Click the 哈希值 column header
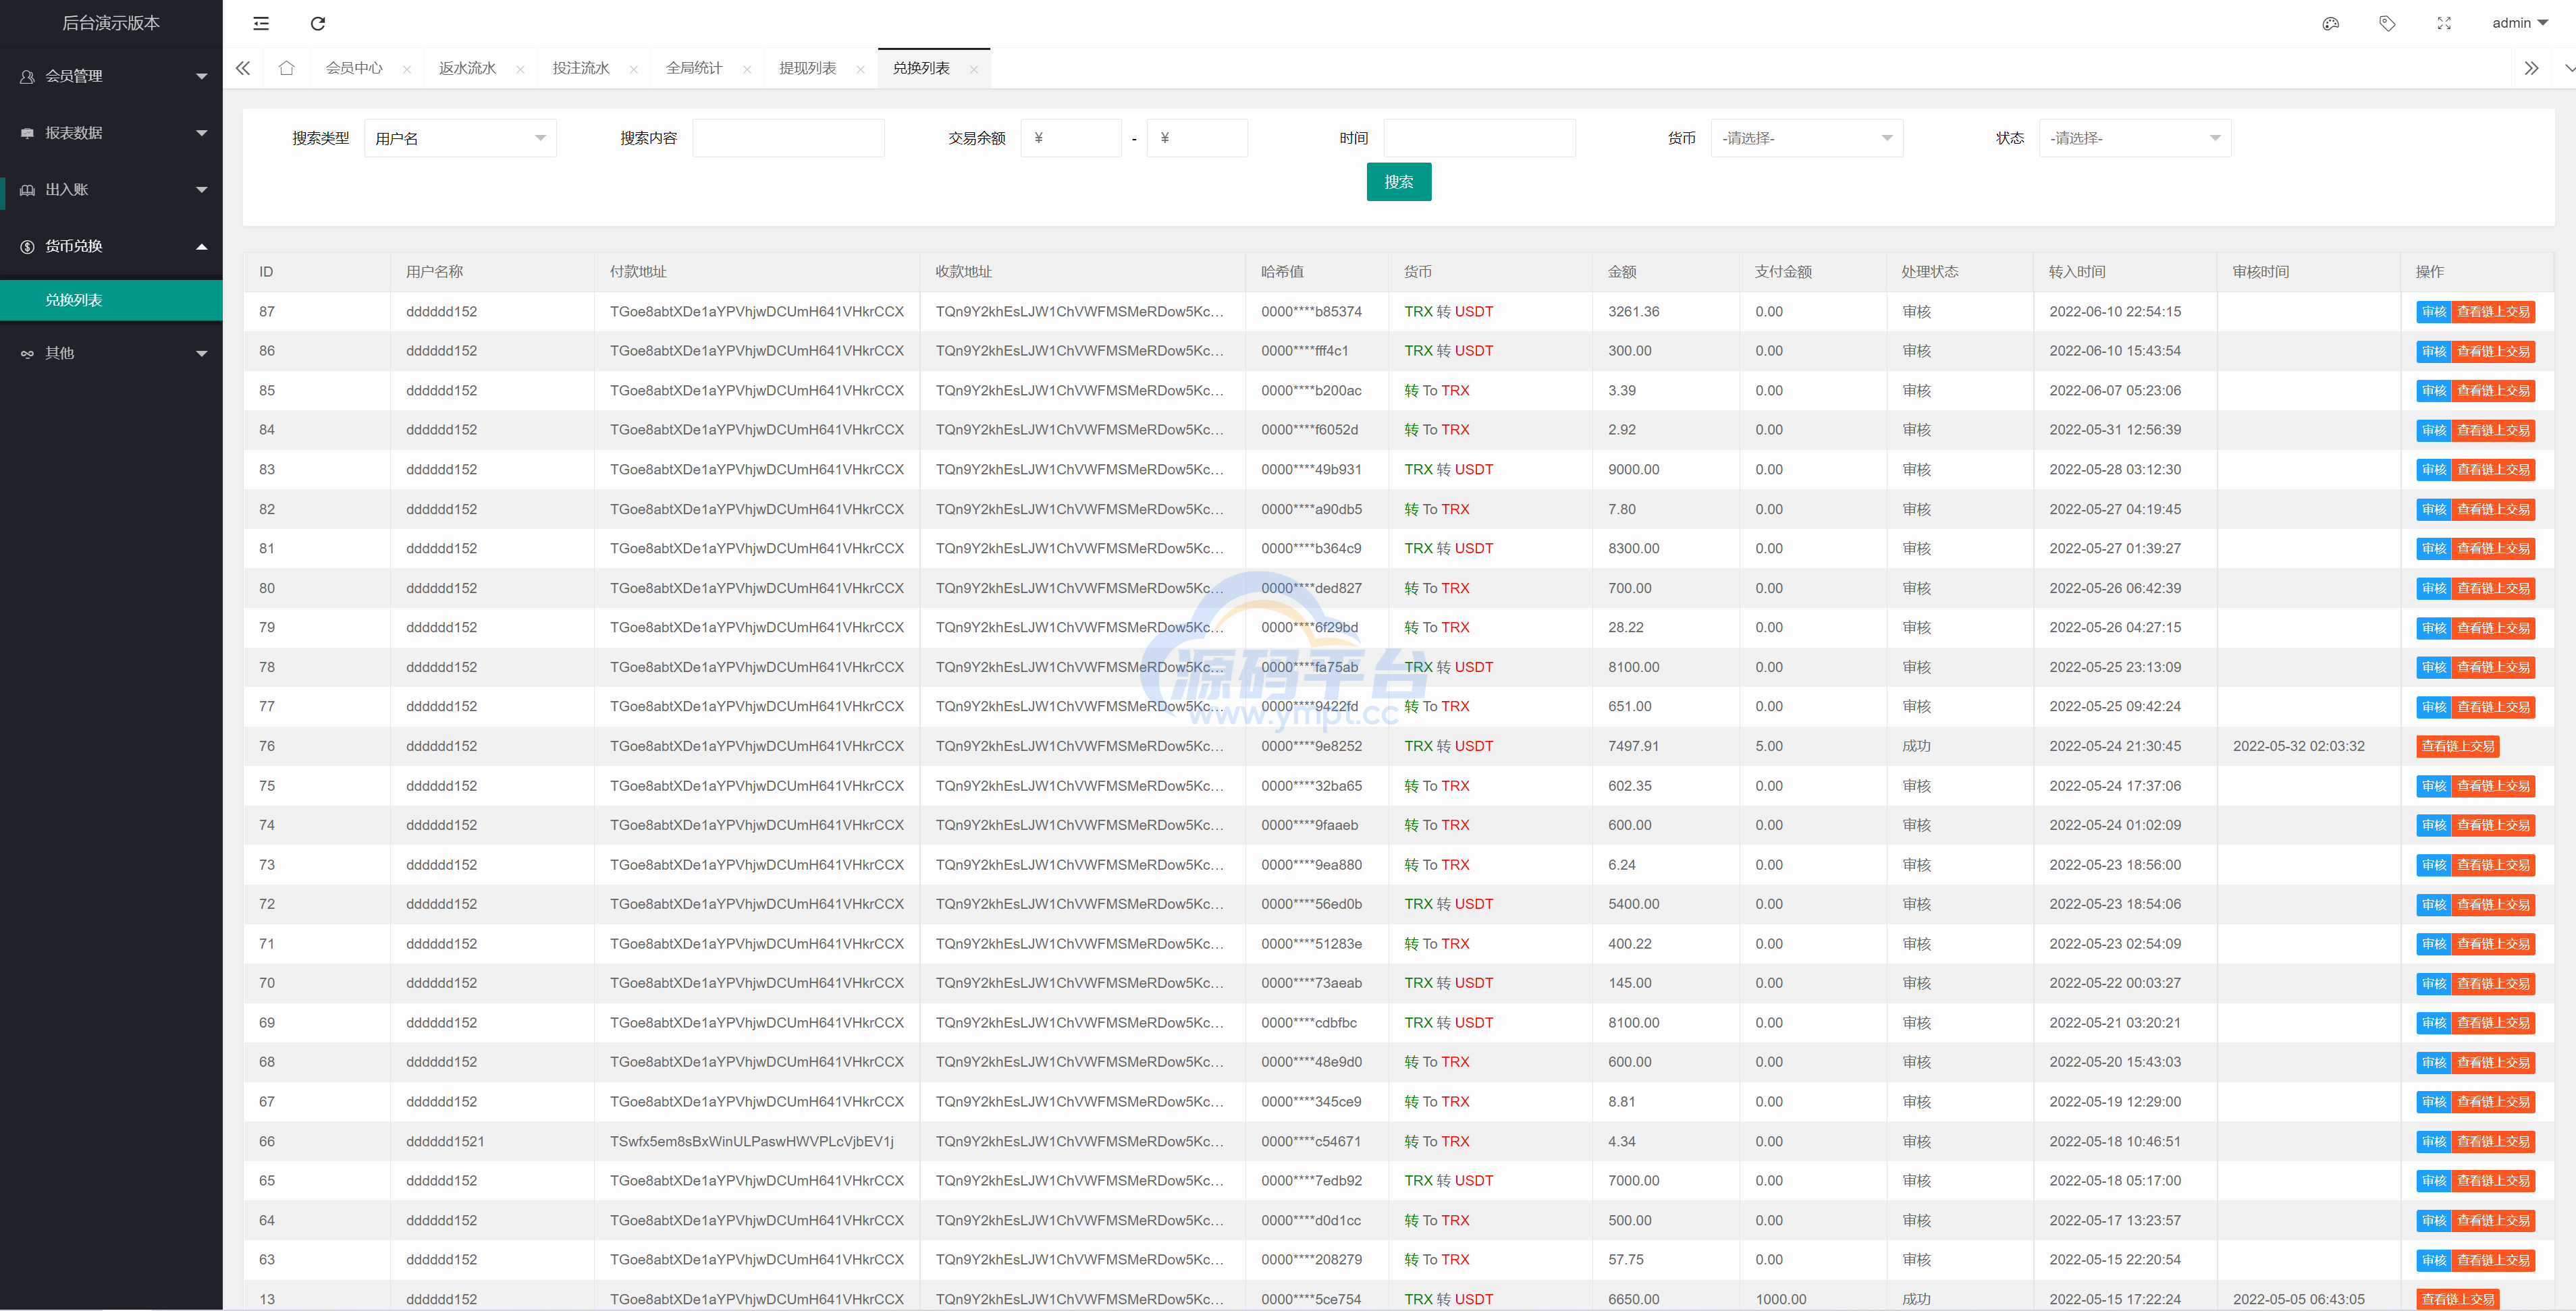 click(1282, 272)
